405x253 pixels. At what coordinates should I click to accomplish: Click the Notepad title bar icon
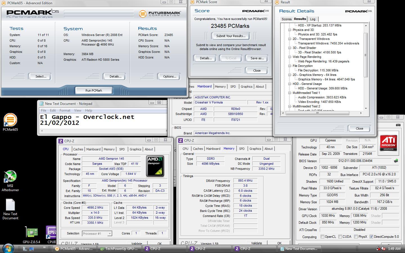coord(42,104)
